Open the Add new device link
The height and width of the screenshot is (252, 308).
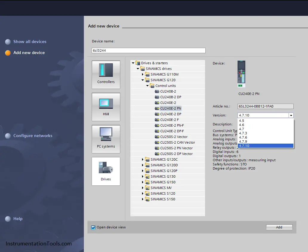pos(29,53)
